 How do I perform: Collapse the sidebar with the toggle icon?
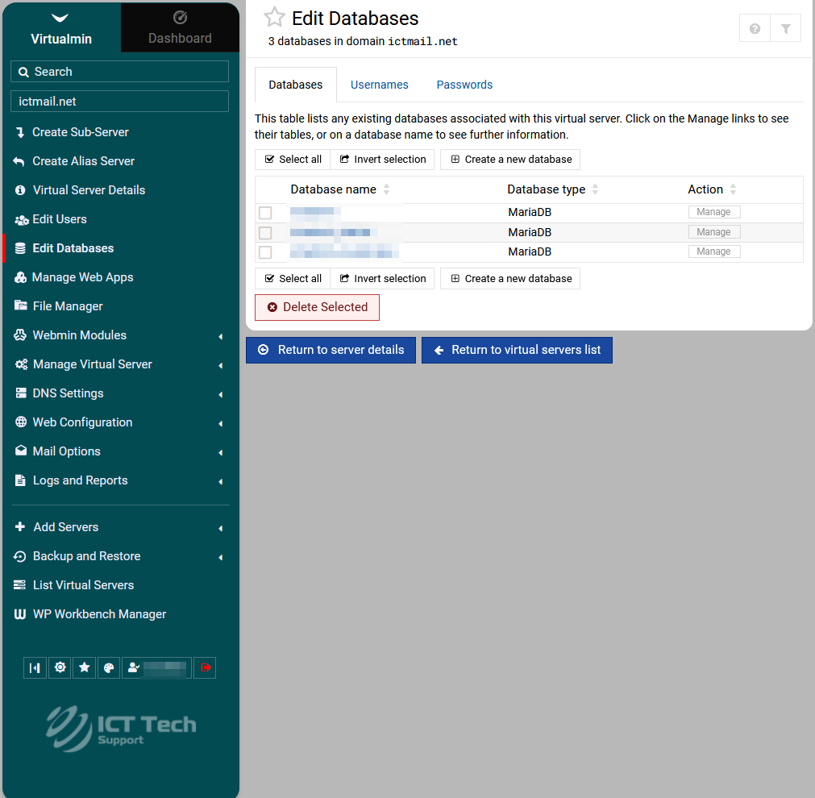click(35, 668)
